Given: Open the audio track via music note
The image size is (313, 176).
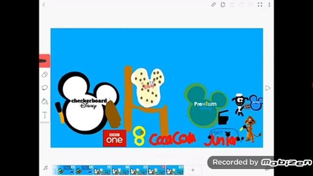Looking at the screenshot, I should click(x=45, y=168).
